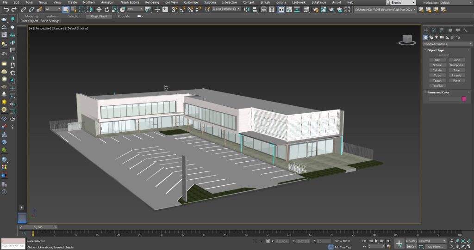Image resolution: width=474 pixels, height=250 pixels.
Task: Click the Render Production teapot icon
Action: tap(331, 9)
